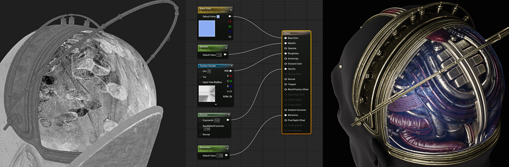Open the Base Color default value swatch

click(x=218, y=16)
